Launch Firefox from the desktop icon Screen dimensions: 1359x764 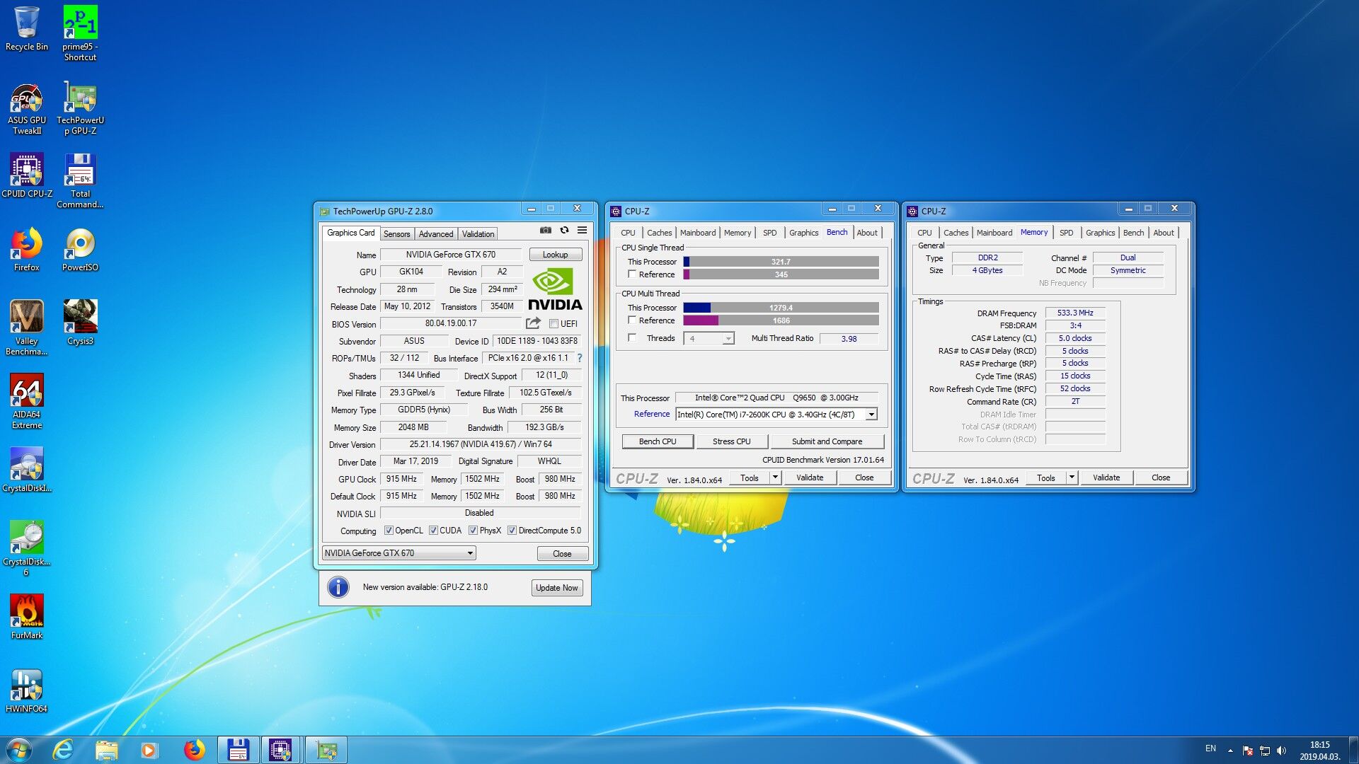tap(27, 249)
